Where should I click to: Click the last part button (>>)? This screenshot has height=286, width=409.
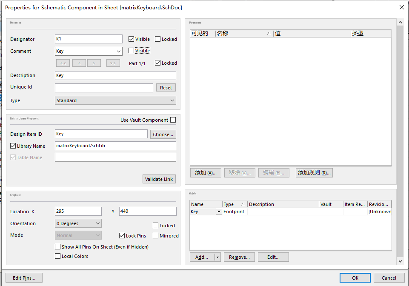(113, 63)
